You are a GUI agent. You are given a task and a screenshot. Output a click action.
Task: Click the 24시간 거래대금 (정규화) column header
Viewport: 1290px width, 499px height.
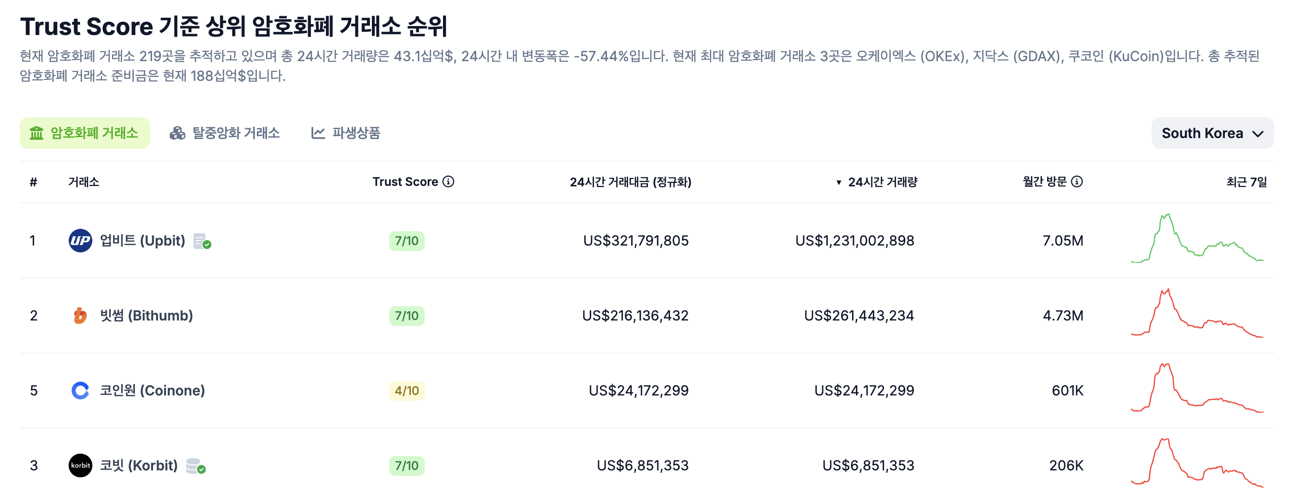[630, 182]
